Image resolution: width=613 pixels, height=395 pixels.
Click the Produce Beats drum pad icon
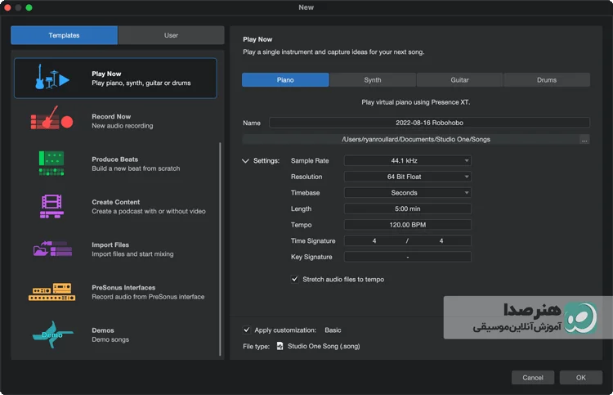[x=51, y=163]
